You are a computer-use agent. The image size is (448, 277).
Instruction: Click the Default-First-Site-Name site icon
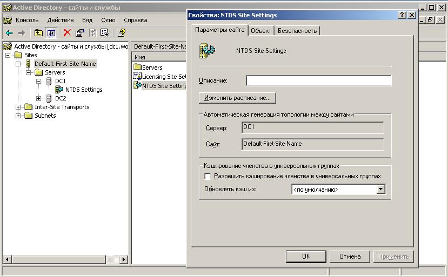click(x=28, y=64)
